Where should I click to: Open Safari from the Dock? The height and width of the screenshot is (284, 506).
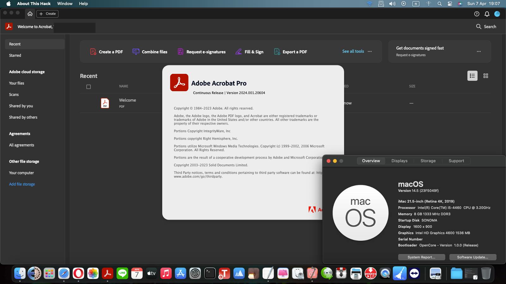(64, 273)
